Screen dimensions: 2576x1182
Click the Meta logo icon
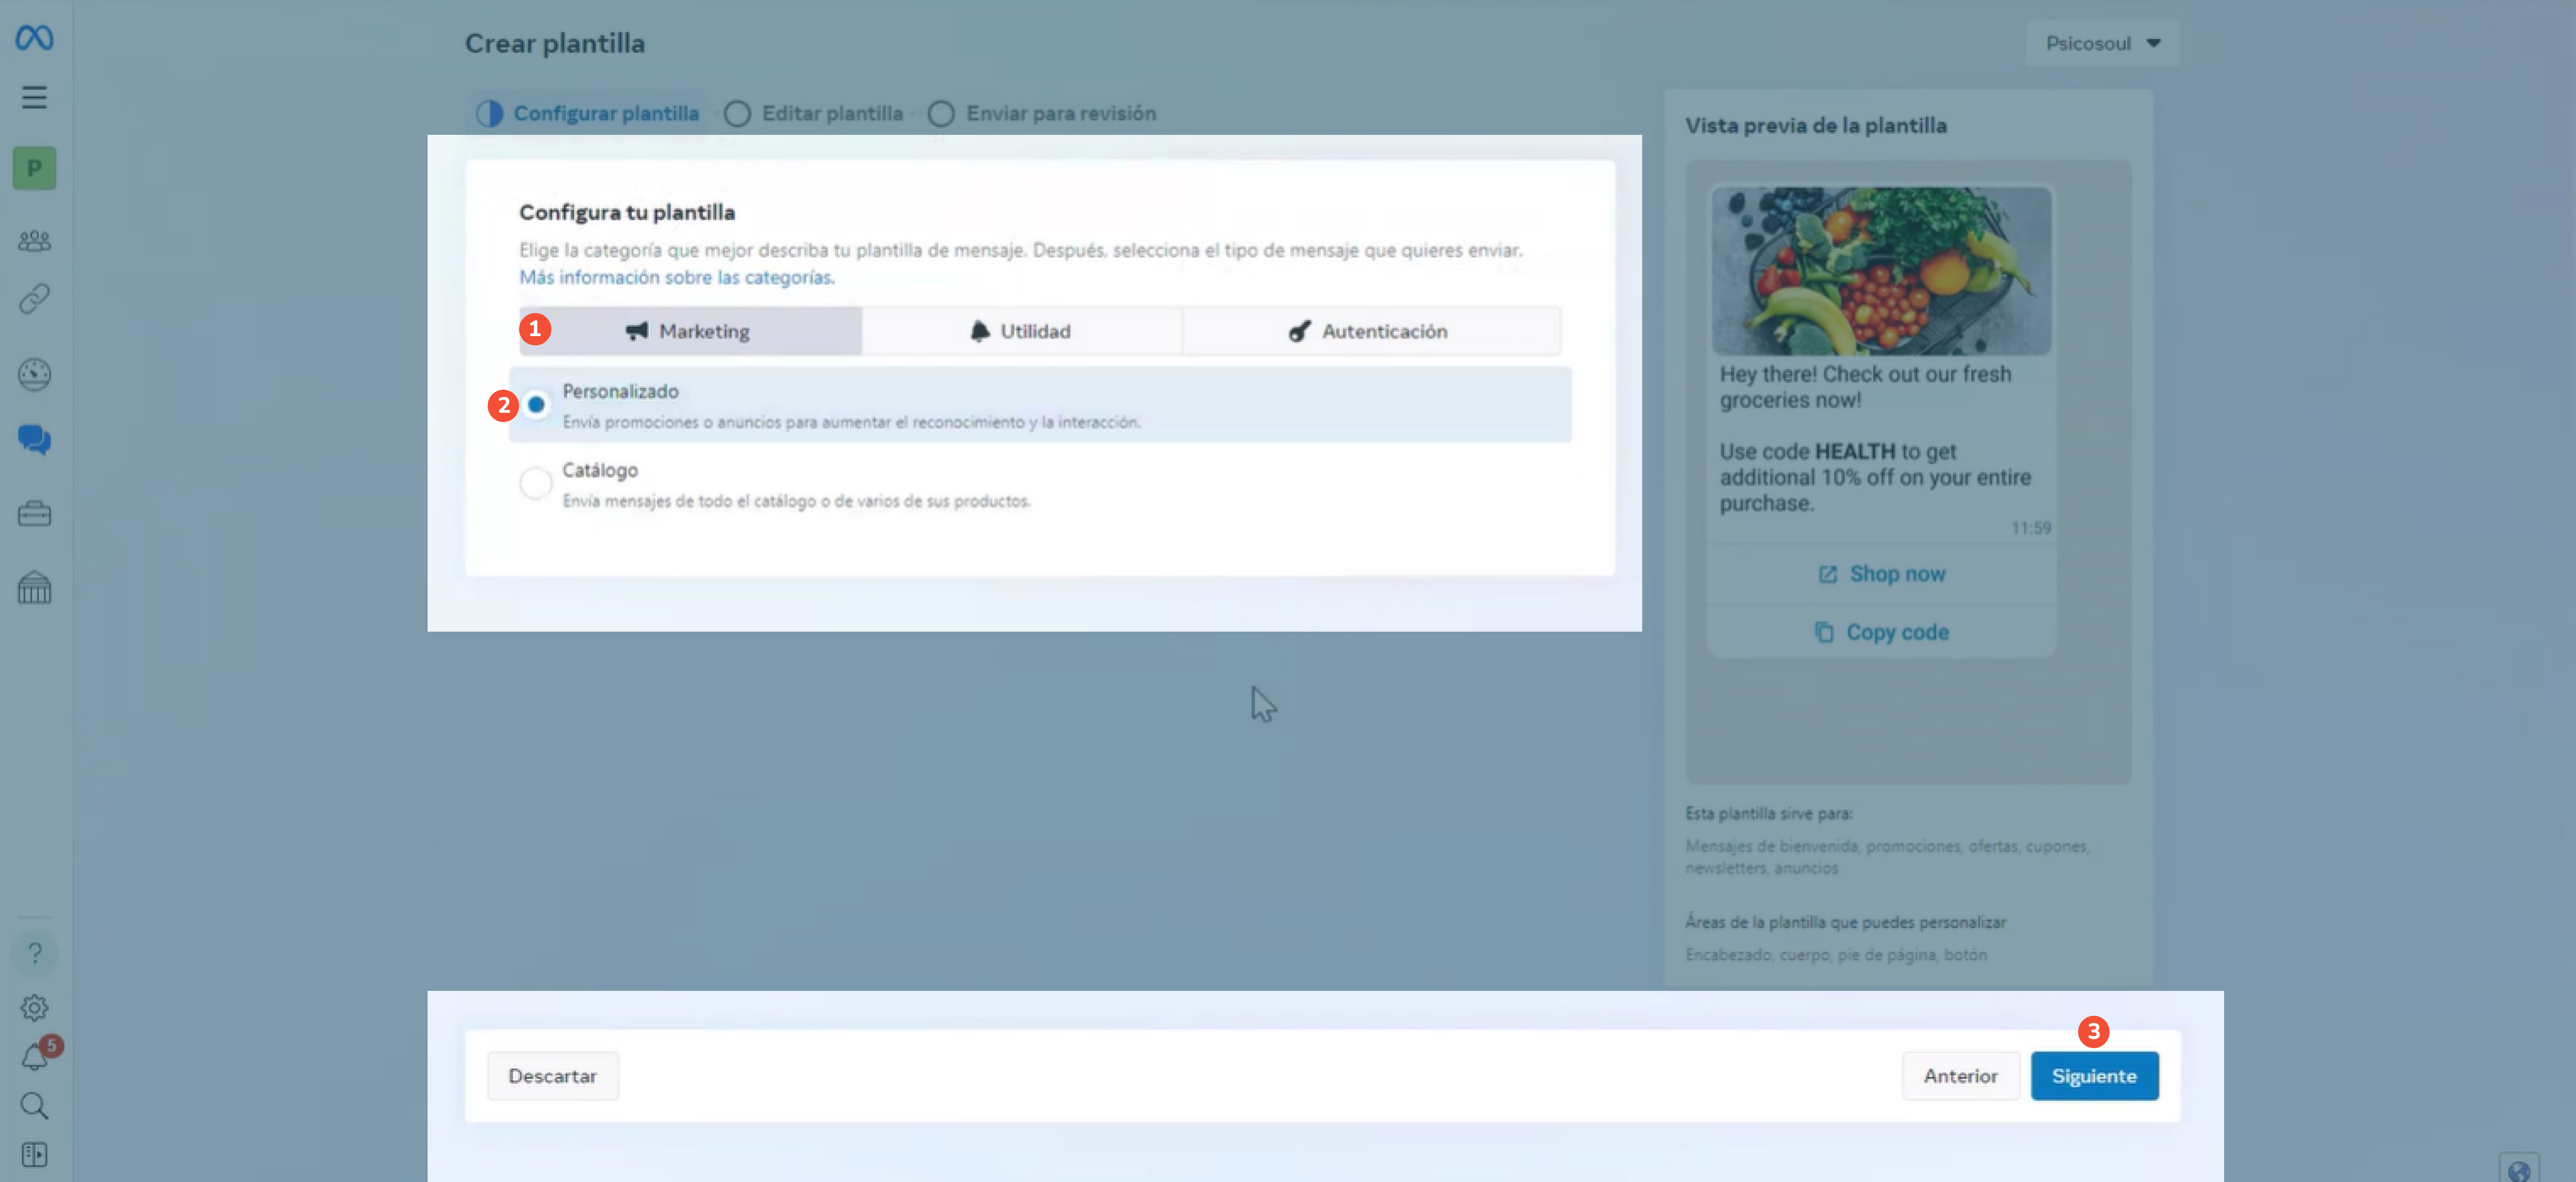(x=34, y=38)
